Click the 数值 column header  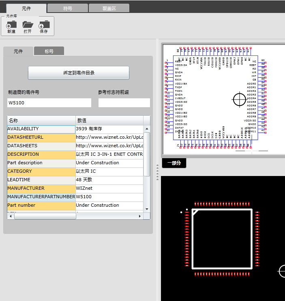click(x=109, y=121)
